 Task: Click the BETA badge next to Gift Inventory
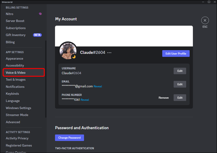[x=37, y=35]
